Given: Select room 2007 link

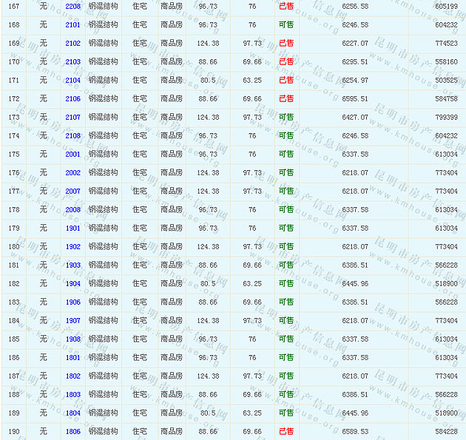Looking at the screenshot, I should pyautogui.click(x=72, y=191).
